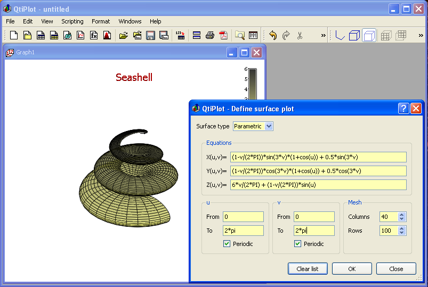Increase the Rows mesh value

(x=401, y=228)
